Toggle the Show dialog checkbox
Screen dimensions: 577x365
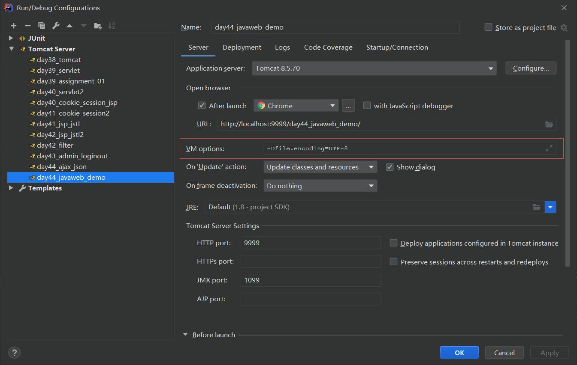(390, 167)
